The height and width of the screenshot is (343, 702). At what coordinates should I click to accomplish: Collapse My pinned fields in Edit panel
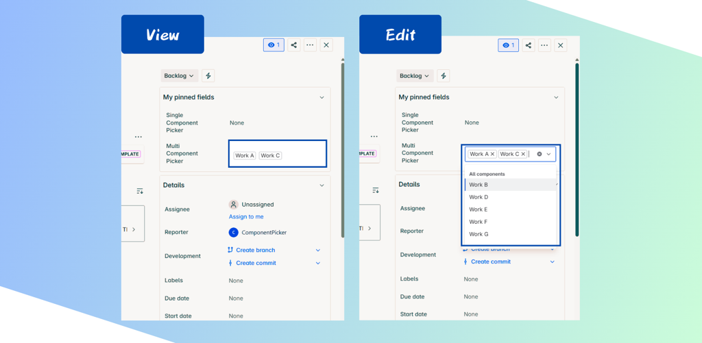click(556, 97)
